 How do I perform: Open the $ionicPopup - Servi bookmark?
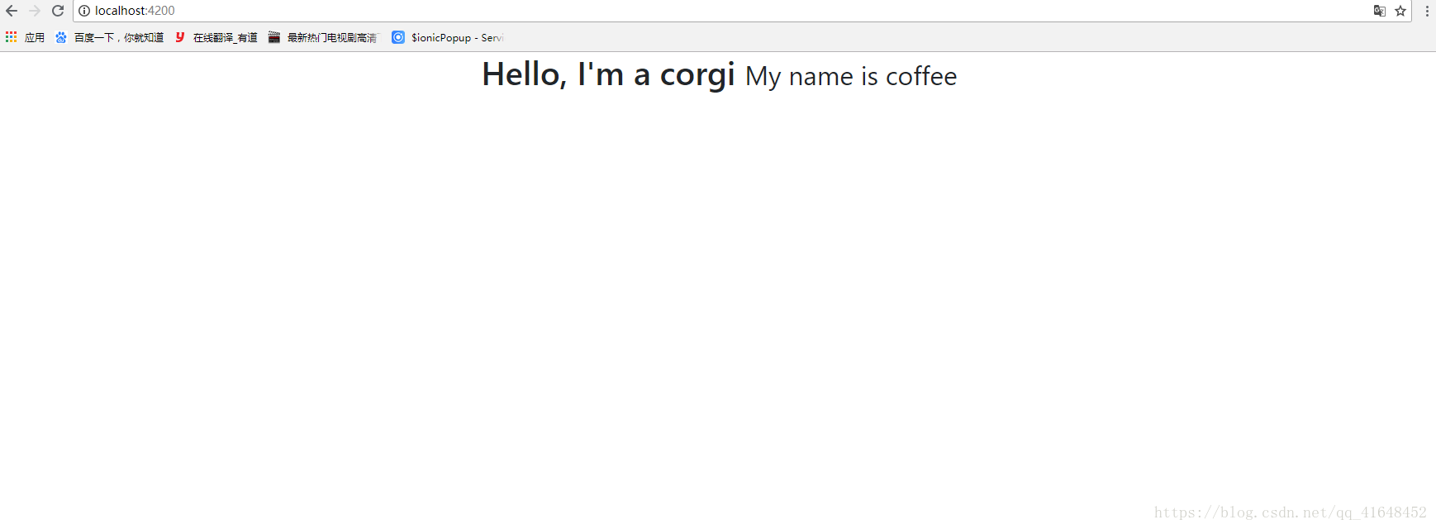pos(458,37)
